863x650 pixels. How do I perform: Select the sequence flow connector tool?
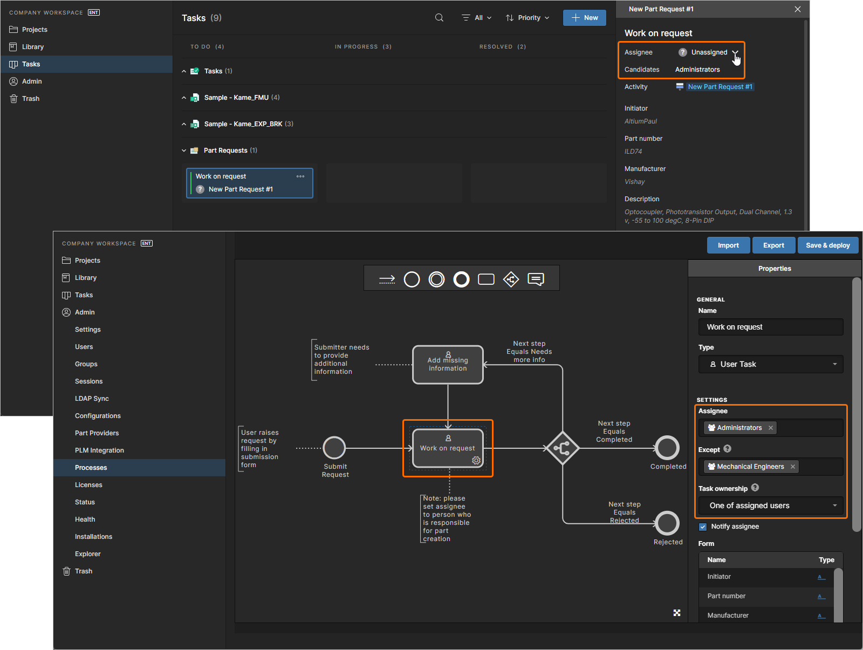387,279
